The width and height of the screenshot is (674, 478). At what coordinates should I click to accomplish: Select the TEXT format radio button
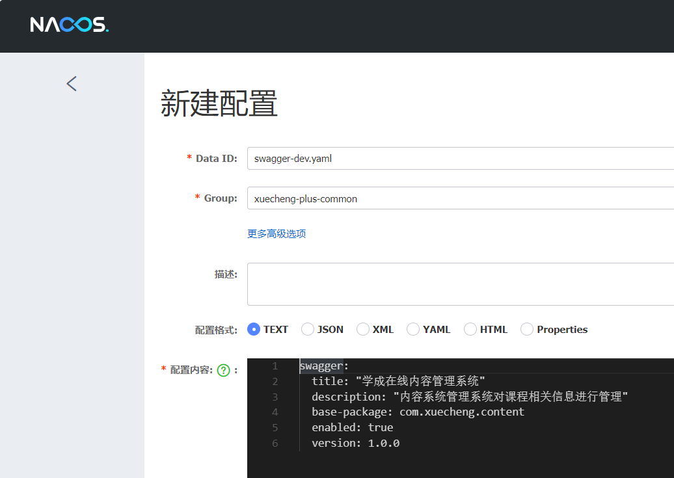tap(254, 329)
